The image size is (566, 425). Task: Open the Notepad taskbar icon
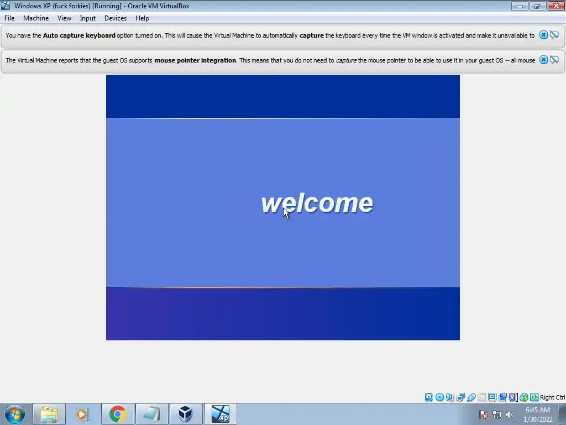[x=151, y=414]
